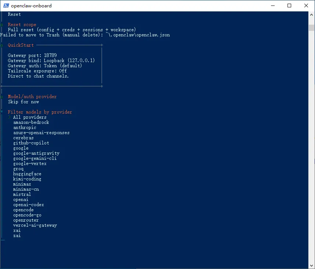Choose the vercel-ai-gateway provider

(x=35, y=225)
